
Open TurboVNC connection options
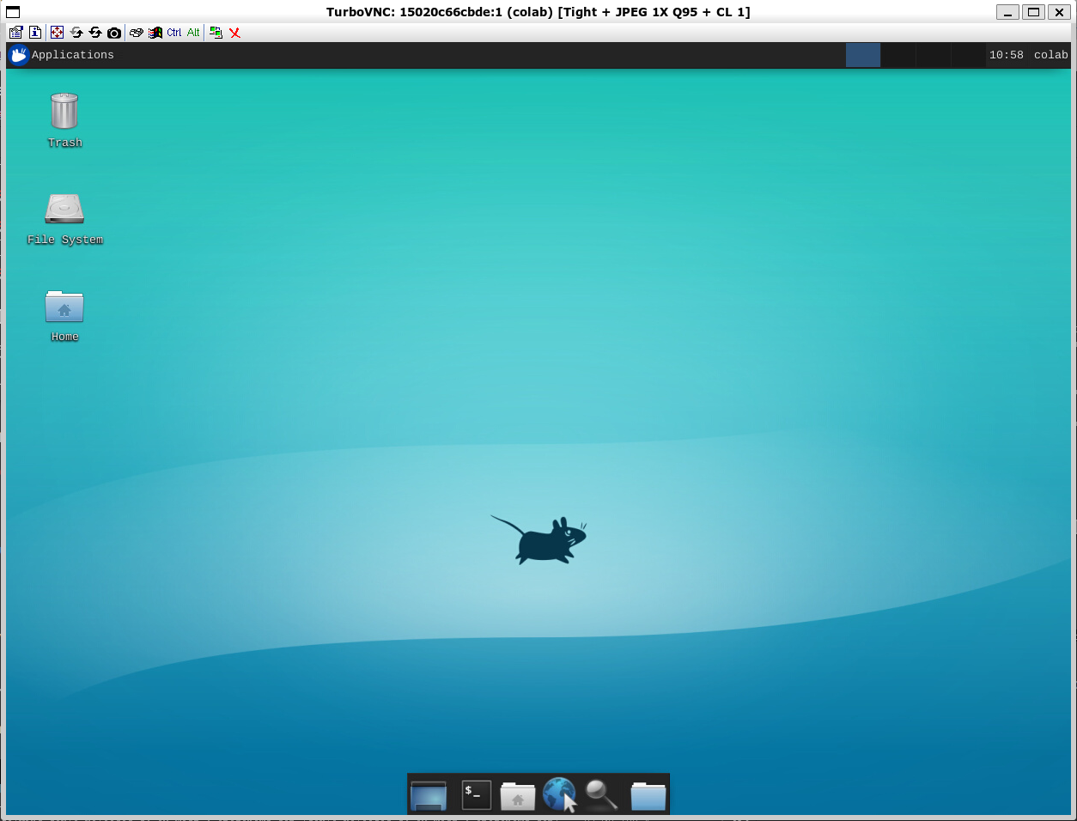pyautogui.click(x=15, y=33)
